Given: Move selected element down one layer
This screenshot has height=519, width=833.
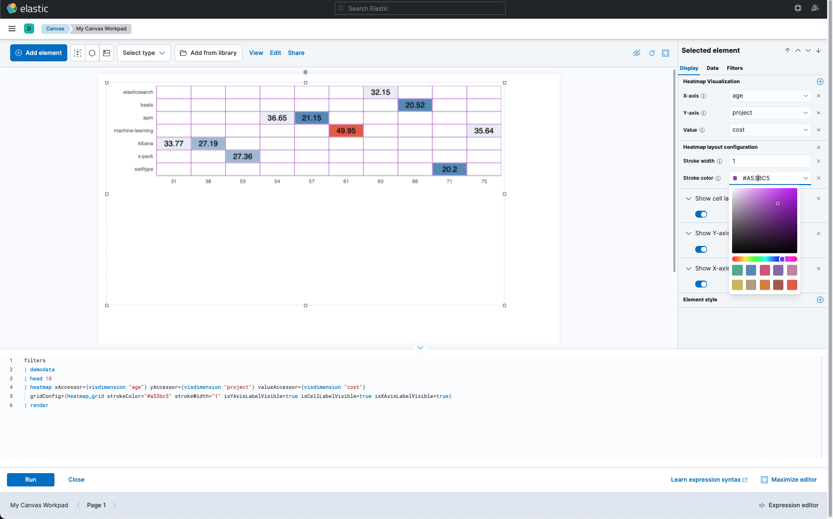Looking at the screenshot, I should [x=808, y=51].
